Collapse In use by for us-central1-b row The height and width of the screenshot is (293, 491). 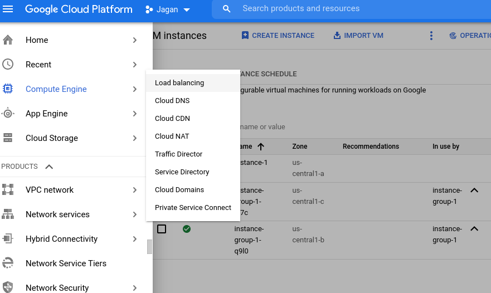click(474, 229)
